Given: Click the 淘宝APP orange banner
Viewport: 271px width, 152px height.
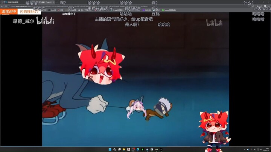Looking at the screenshot, I should click(x=9, y=12).
